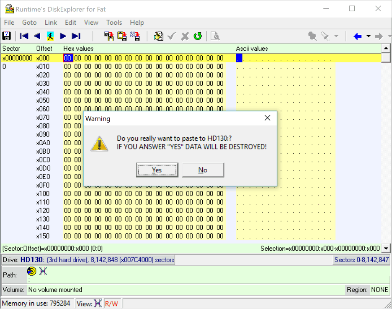Confirm paste by clicking Yes
This screenshot has width=392, height=309.
(157, 170)
